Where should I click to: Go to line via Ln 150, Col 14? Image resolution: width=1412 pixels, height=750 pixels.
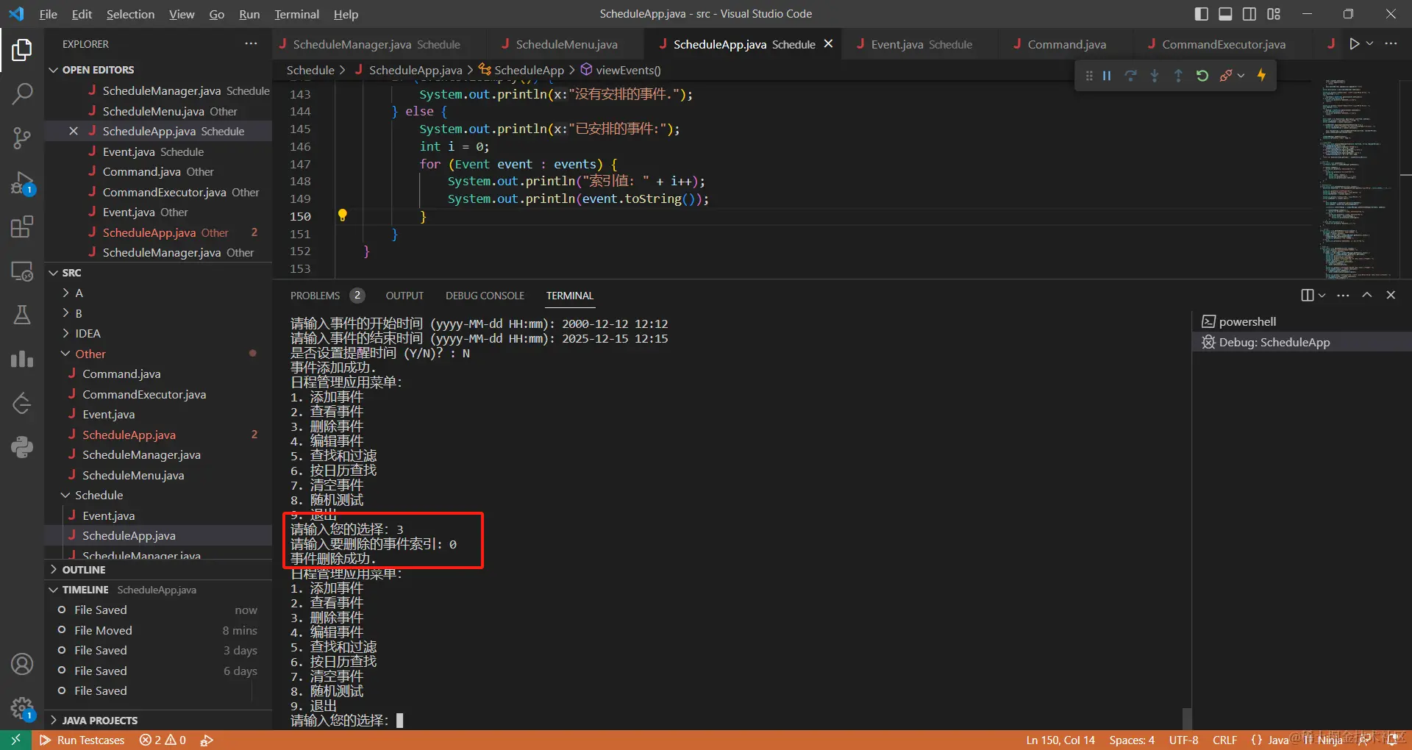click(x=1060, y=740)
